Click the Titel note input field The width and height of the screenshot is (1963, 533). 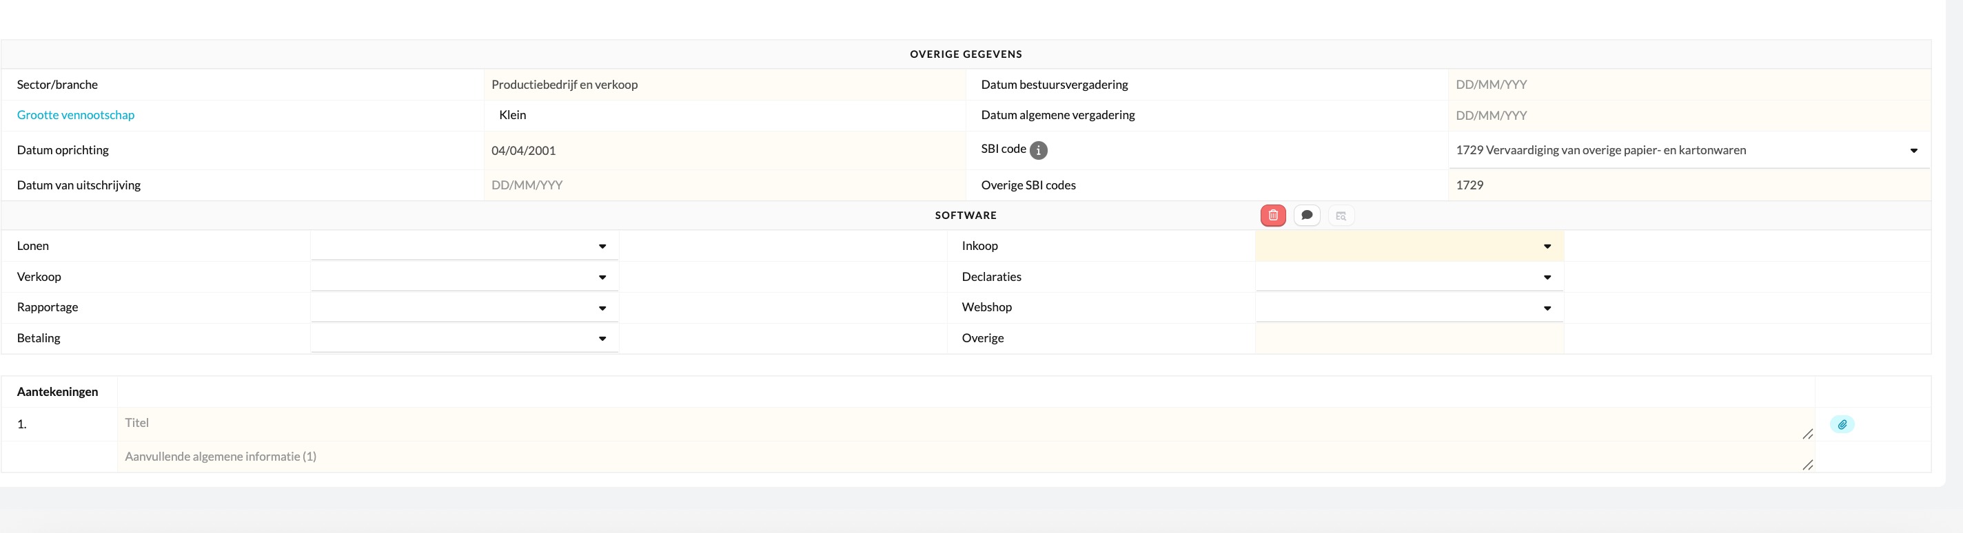(x=960, y=424)
